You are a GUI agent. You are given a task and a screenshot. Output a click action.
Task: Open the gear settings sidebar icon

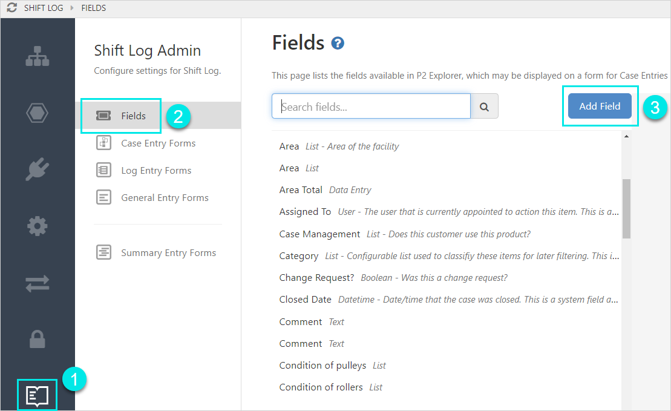pos(38,226)
